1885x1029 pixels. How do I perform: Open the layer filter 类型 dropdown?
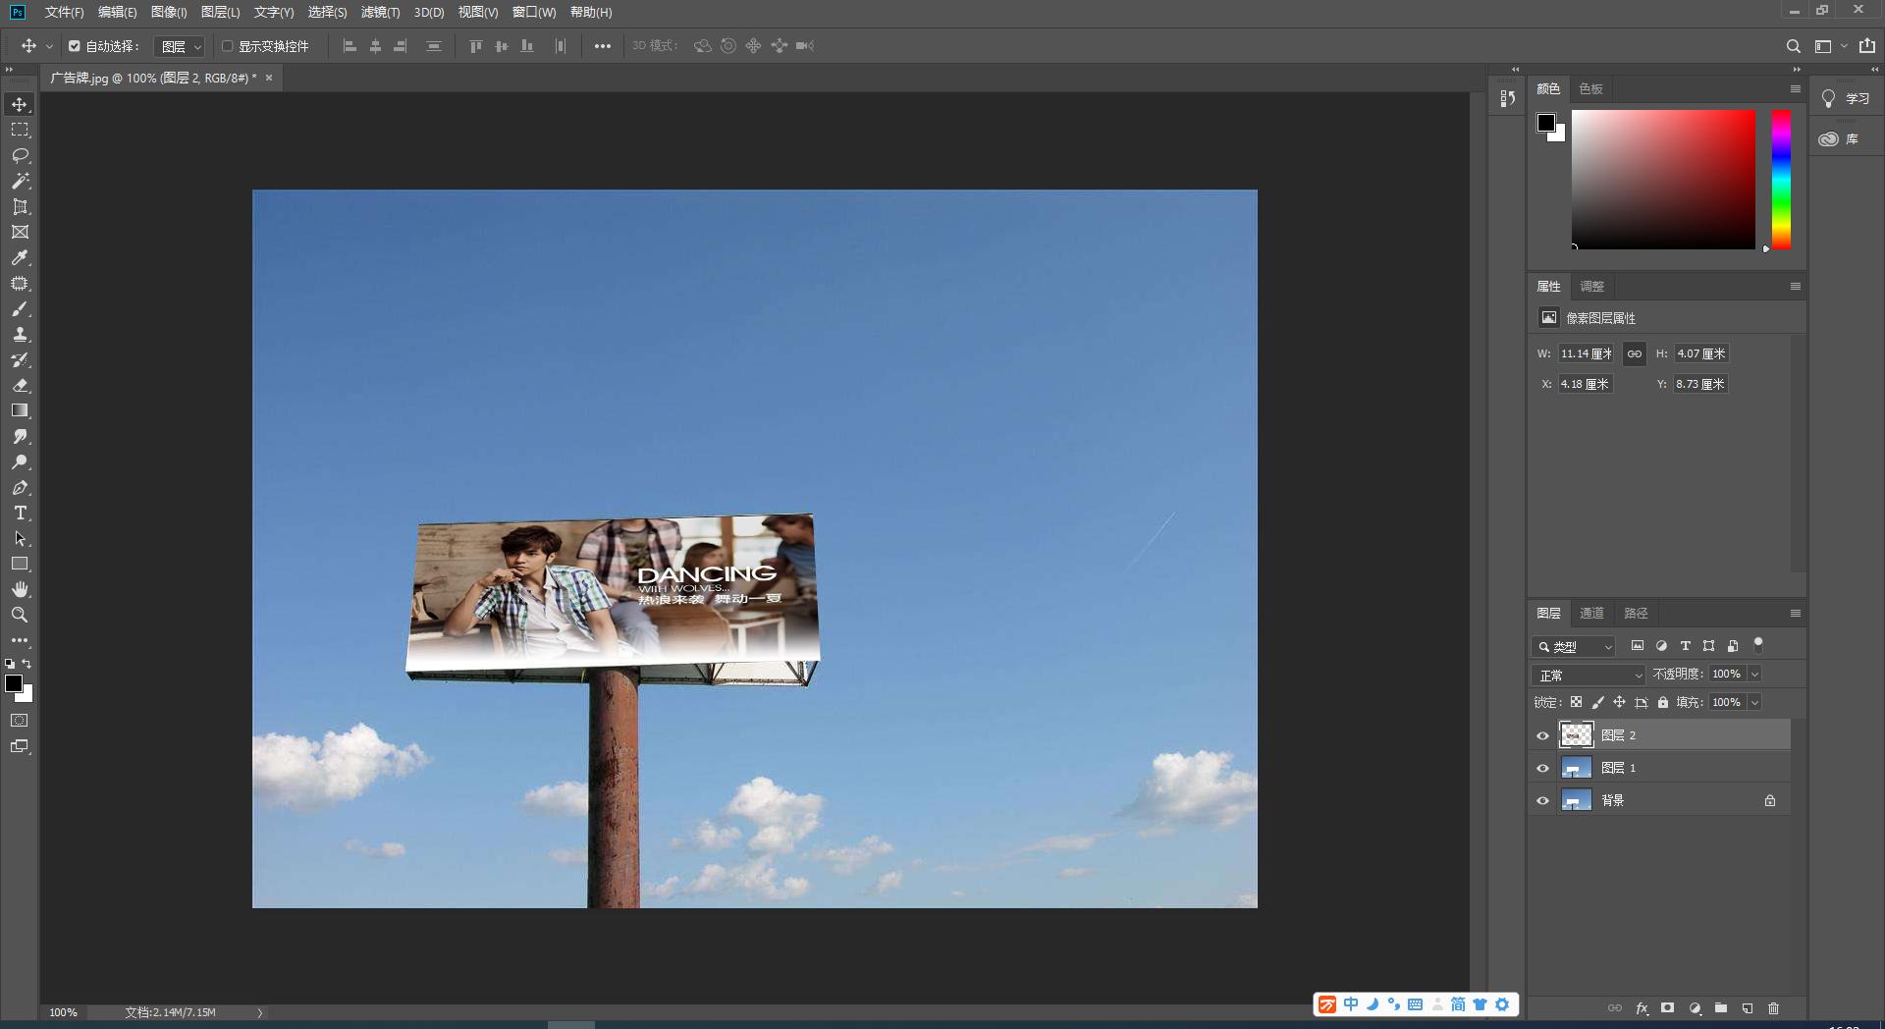pos(1574,646)
